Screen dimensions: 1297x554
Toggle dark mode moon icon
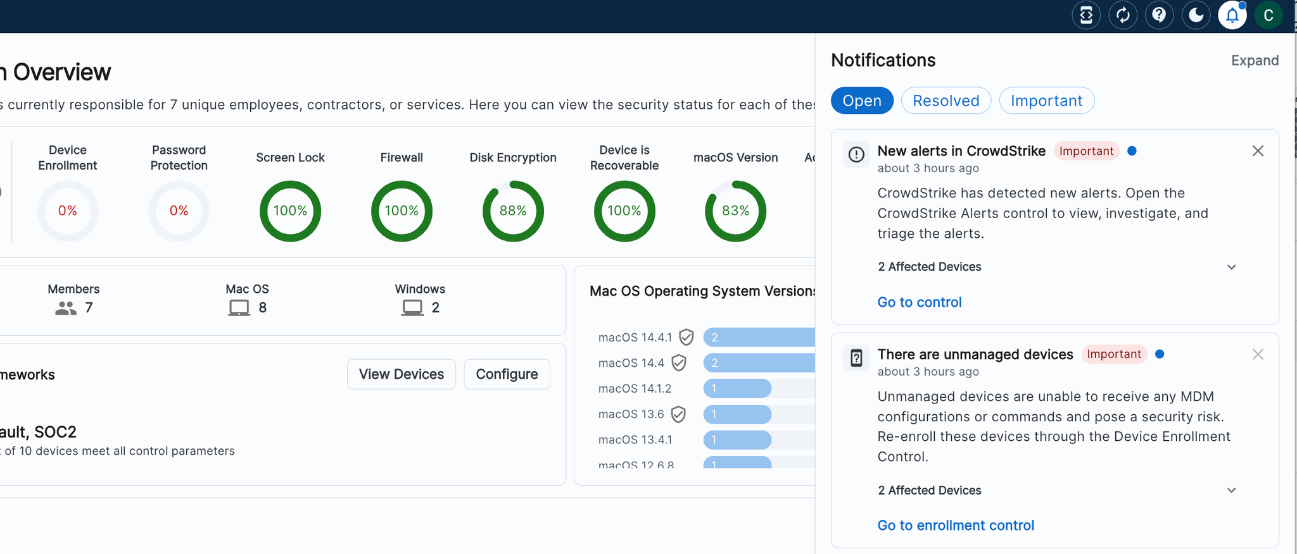pyautogui.click(x=1196, y=15)
